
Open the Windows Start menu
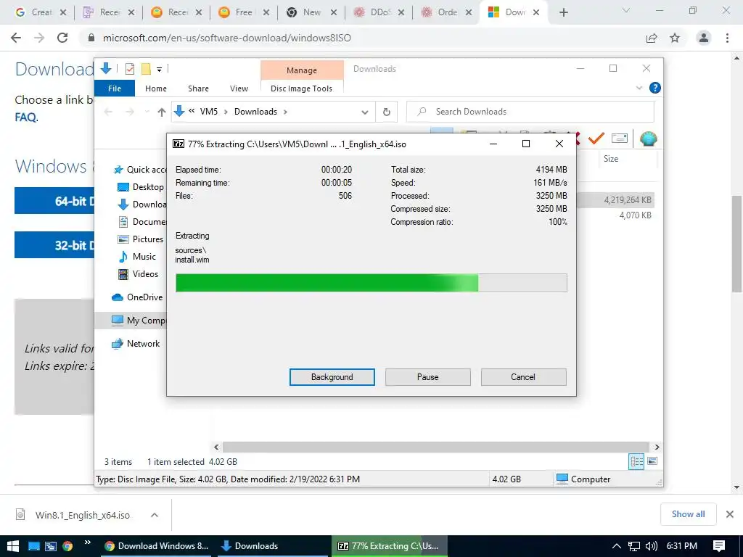pyautogui.click(x=13, y=546)
